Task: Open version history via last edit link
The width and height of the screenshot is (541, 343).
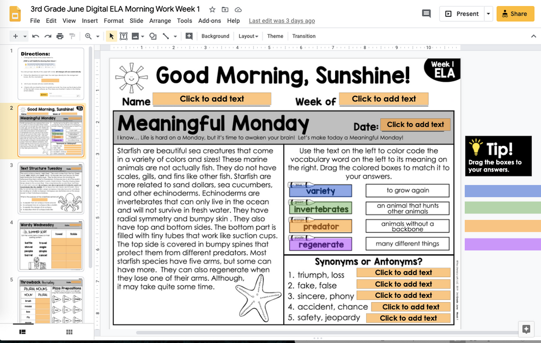Action: tap(282, 21)
